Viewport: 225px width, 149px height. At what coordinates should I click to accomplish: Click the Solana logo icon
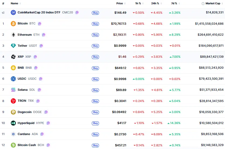click(13, 90)
